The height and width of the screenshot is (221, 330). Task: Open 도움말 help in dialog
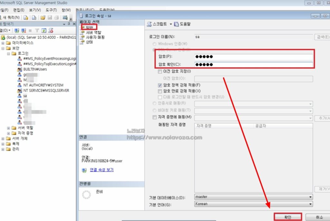(182, 24)
